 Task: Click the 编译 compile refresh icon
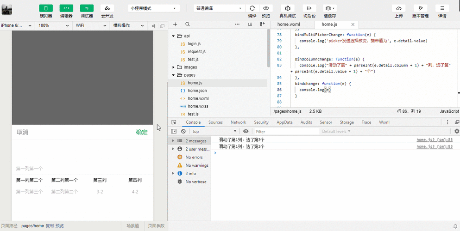252,8
